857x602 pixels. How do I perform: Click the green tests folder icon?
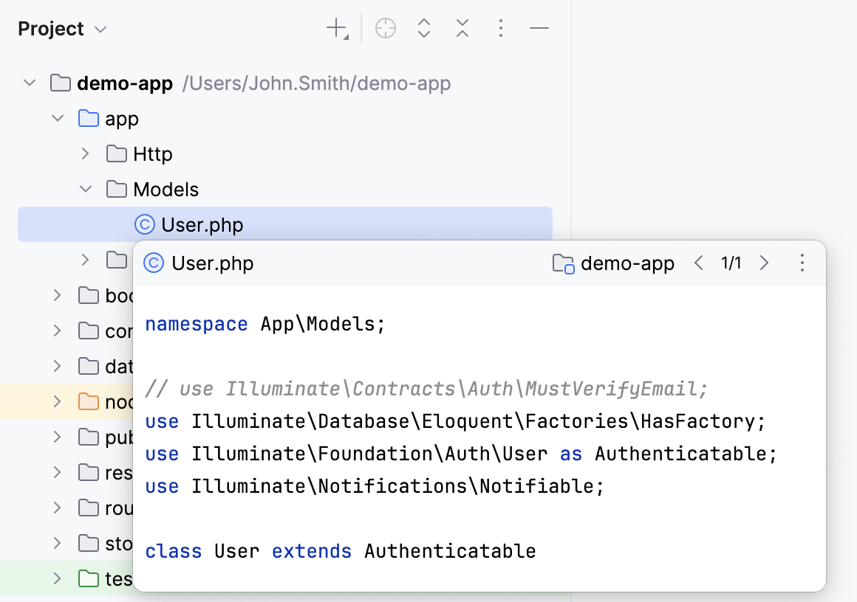click(x=89, y=578)
